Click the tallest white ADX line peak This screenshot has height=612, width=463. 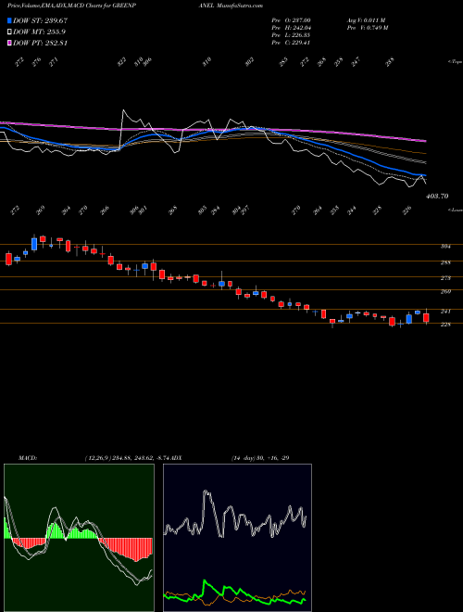point(206,491)
